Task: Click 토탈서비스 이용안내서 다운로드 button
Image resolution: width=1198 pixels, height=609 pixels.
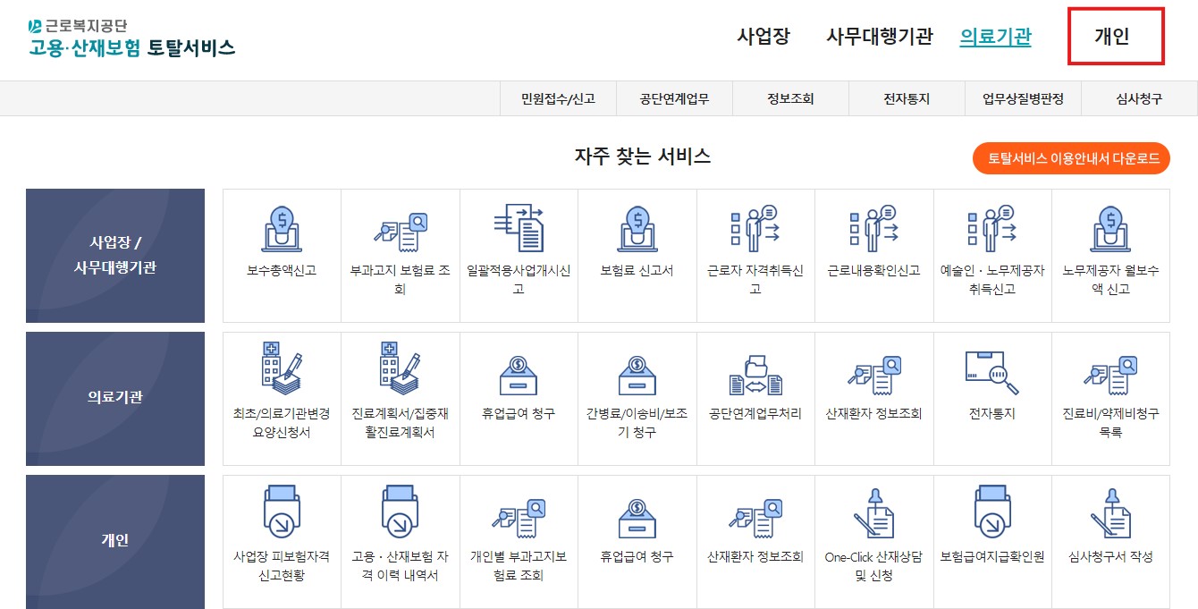Action: [x=1071, y=158]
